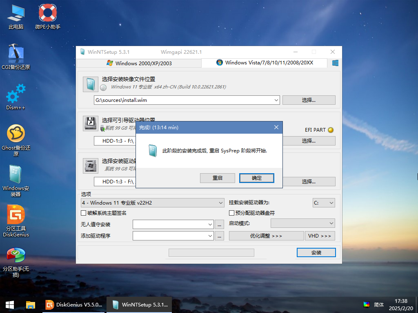The height and width of the screenshot is (313, 418).
Task: Click 确定 button in the completion dialog
Action: tap(257, 178)
